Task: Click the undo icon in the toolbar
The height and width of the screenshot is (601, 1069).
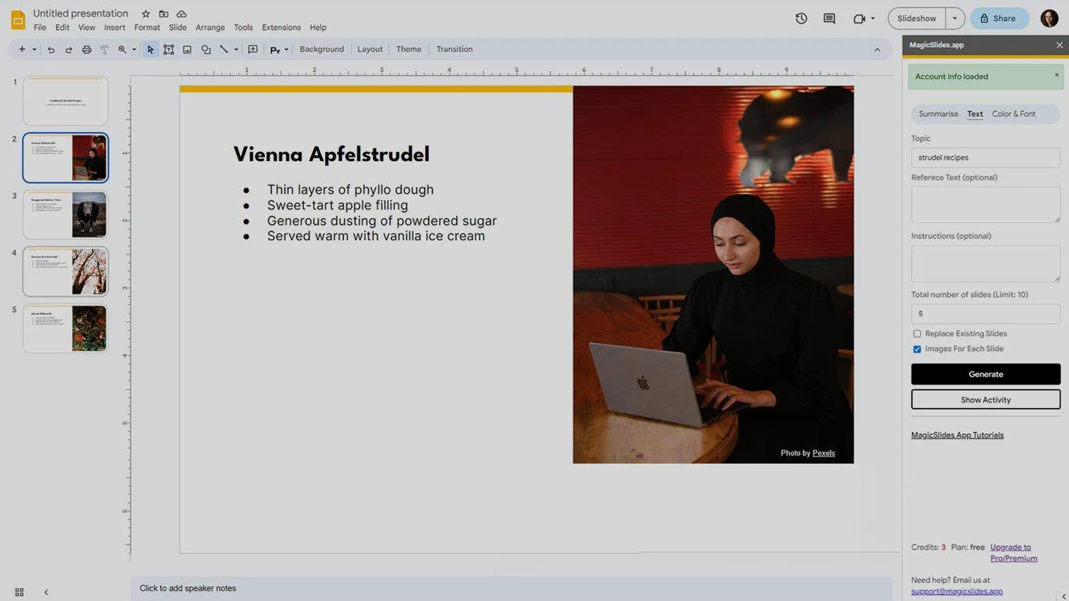Action: tap(51, 49)
